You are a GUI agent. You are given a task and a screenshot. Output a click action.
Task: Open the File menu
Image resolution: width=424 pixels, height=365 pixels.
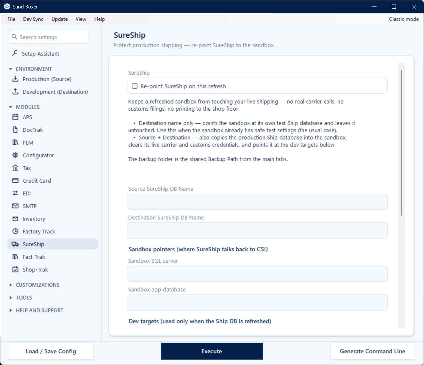pyautogui.click(x=11, y=19)
